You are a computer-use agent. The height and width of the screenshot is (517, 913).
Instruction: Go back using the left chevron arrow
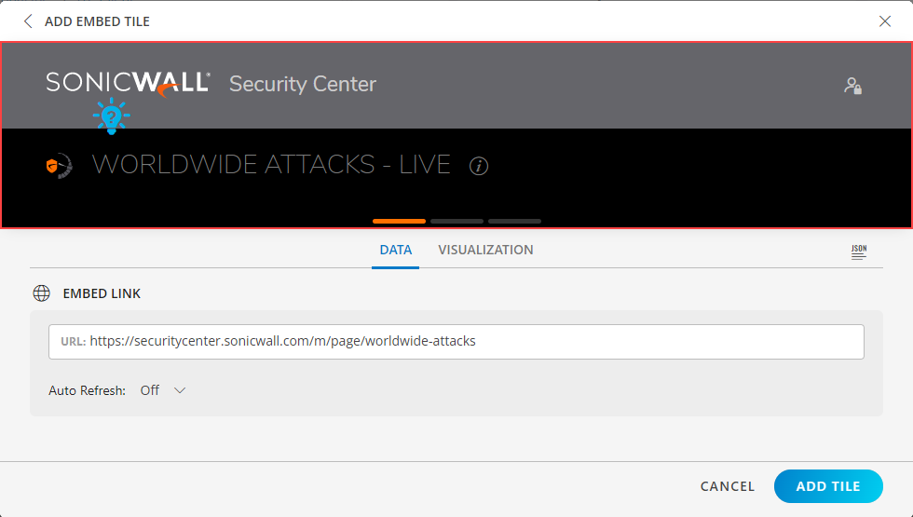(27, 21)
